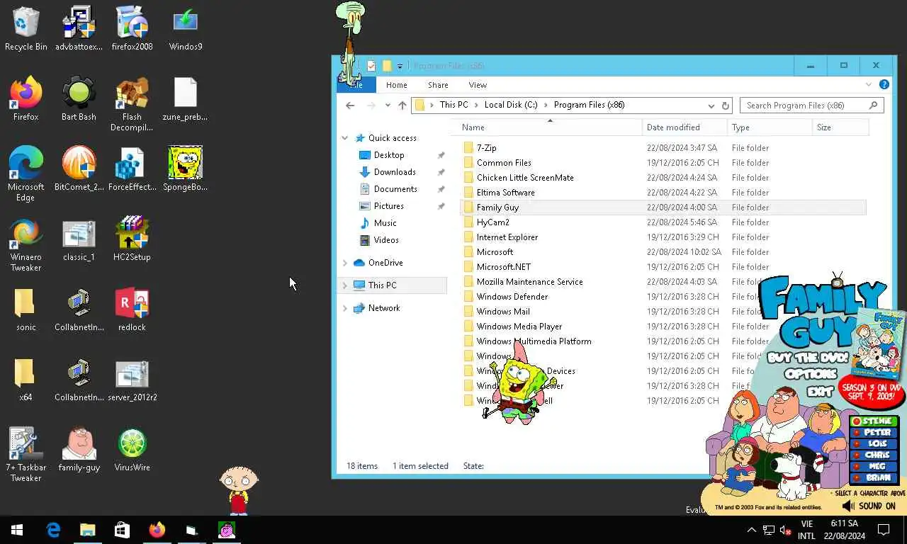Screen dimensions: 907x544
Task: Click Local Disk (C:) in address path
Action: point(511,105)
